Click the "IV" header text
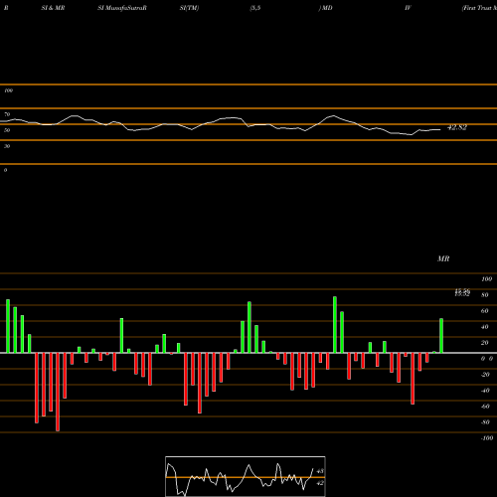 [x=408, y=8]
